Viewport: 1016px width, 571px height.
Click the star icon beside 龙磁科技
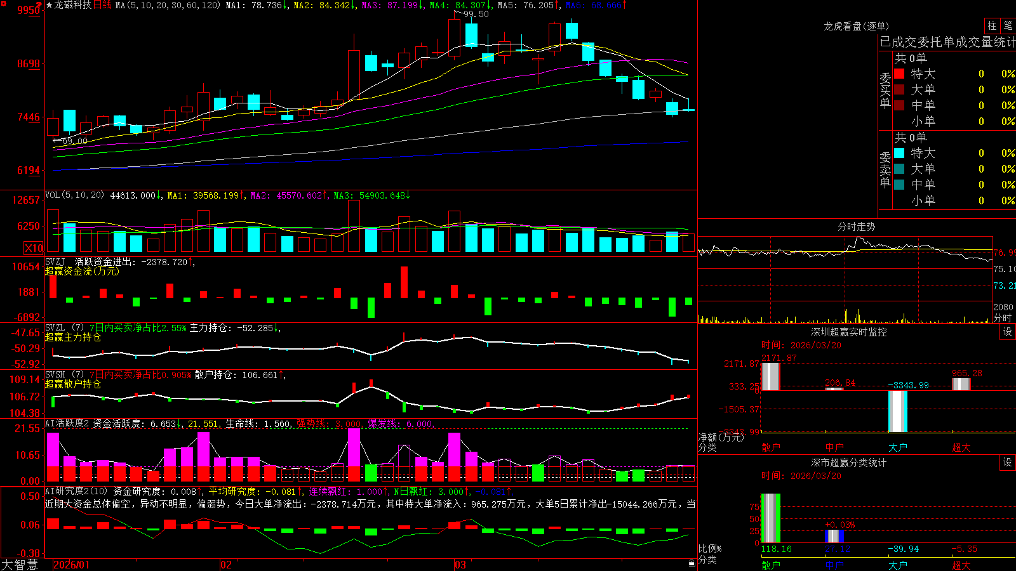coord(49,5)
